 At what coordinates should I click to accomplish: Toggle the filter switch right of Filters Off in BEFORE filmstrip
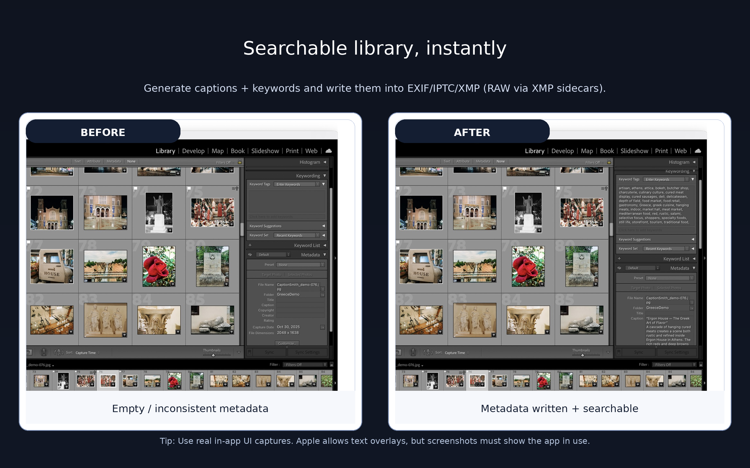pos(331,365)
